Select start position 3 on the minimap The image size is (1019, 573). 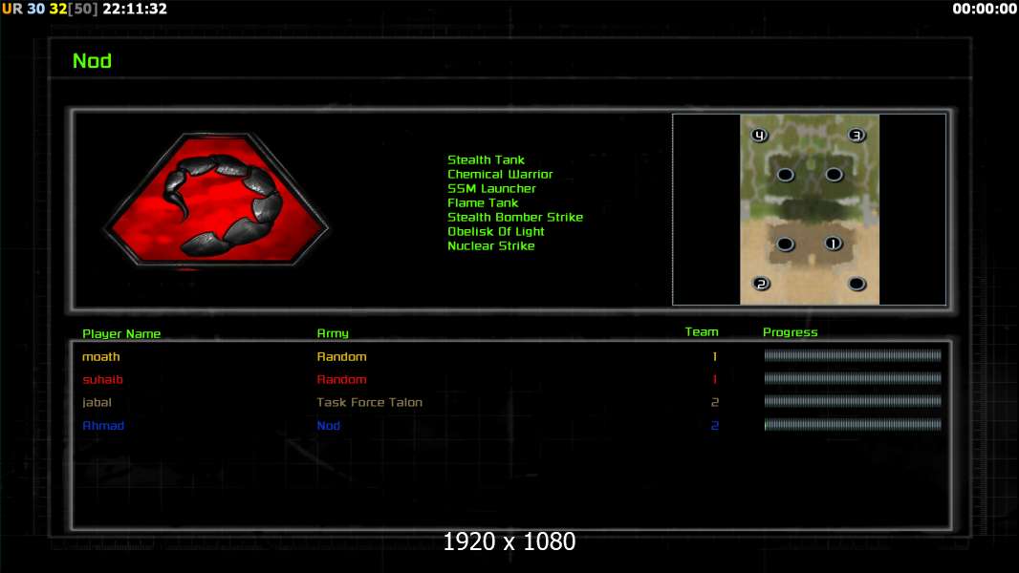point(856,135)
